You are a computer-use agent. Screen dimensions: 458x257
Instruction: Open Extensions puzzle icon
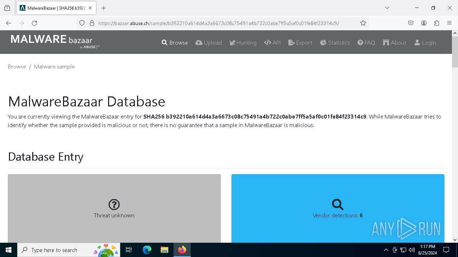coord(437,23)
